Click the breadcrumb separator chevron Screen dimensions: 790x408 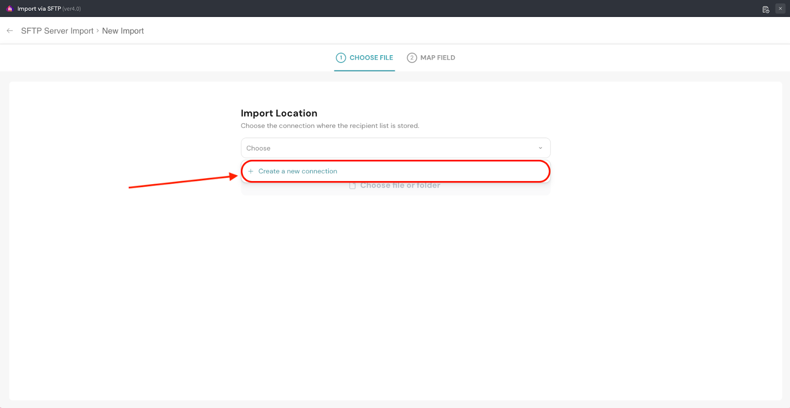98,31
